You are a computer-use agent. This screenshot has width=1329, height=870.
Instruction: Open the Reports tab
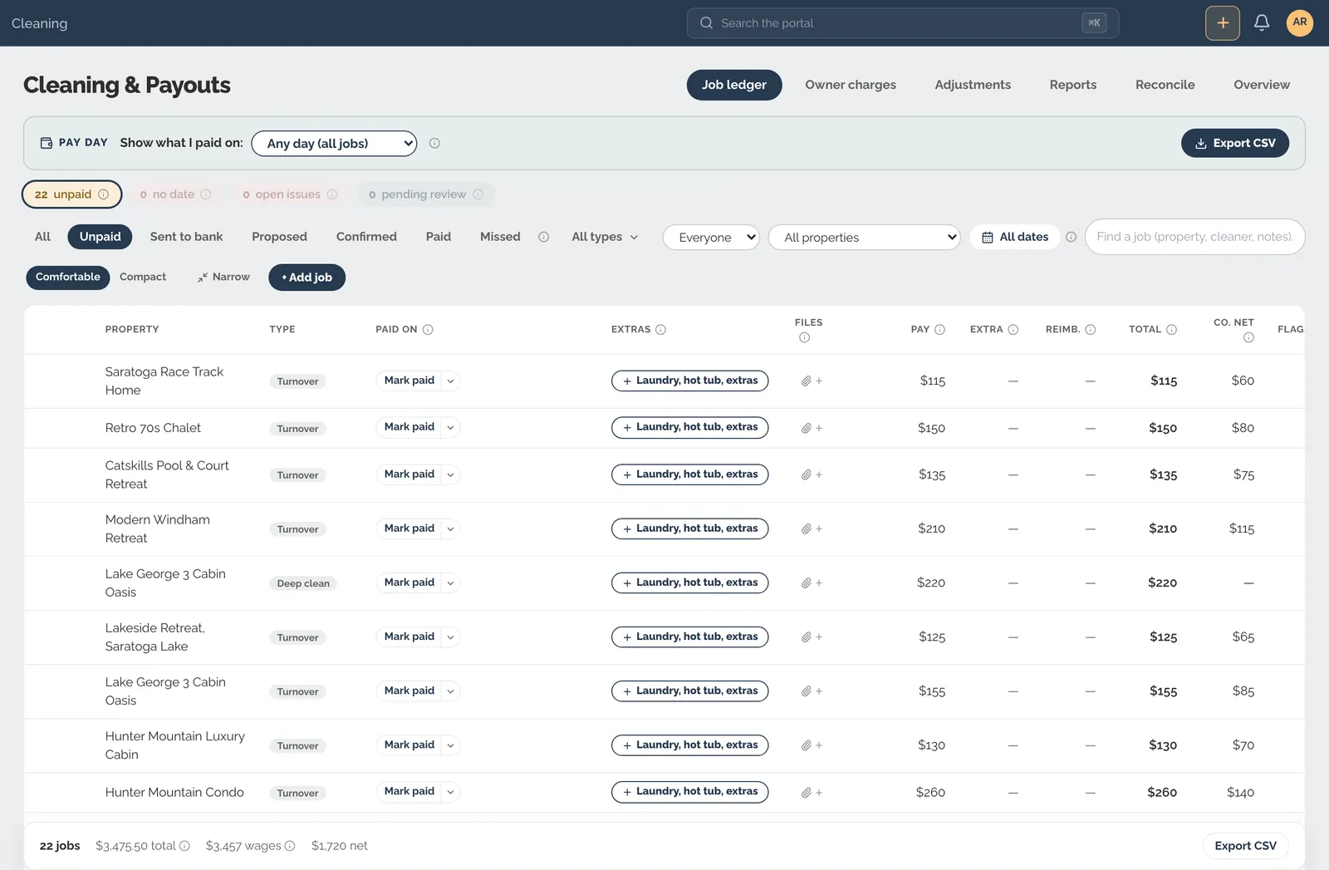point(1073,85)
